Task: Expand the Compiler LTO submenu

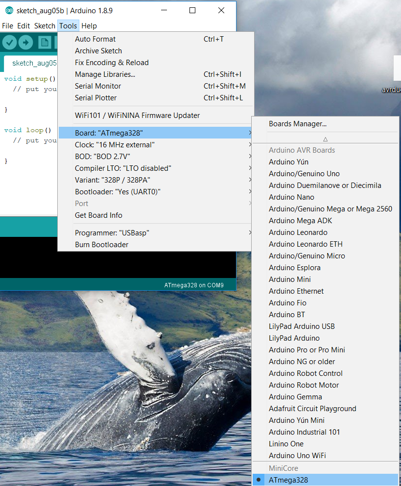Action: click(155, 168)
